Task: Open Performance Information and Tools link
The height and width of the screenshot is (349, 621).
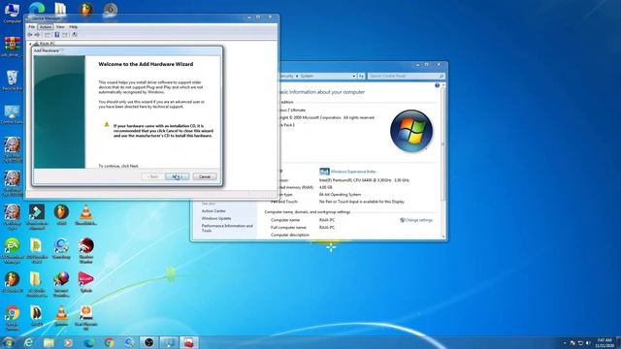Action: click(x=227, y=228)
